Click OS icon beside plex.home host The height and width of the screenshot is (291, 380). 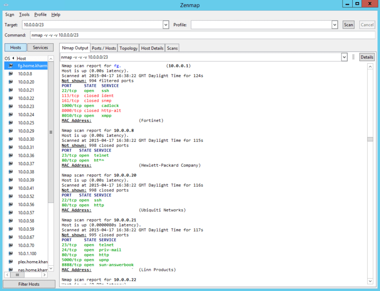11,262
